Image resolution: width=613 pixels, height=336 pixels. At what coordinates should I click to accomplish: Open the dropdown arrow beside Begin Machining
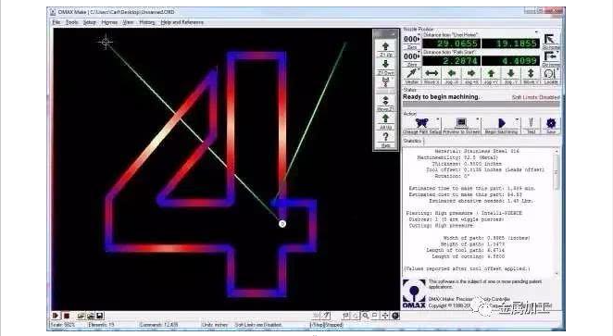(518, 119)
